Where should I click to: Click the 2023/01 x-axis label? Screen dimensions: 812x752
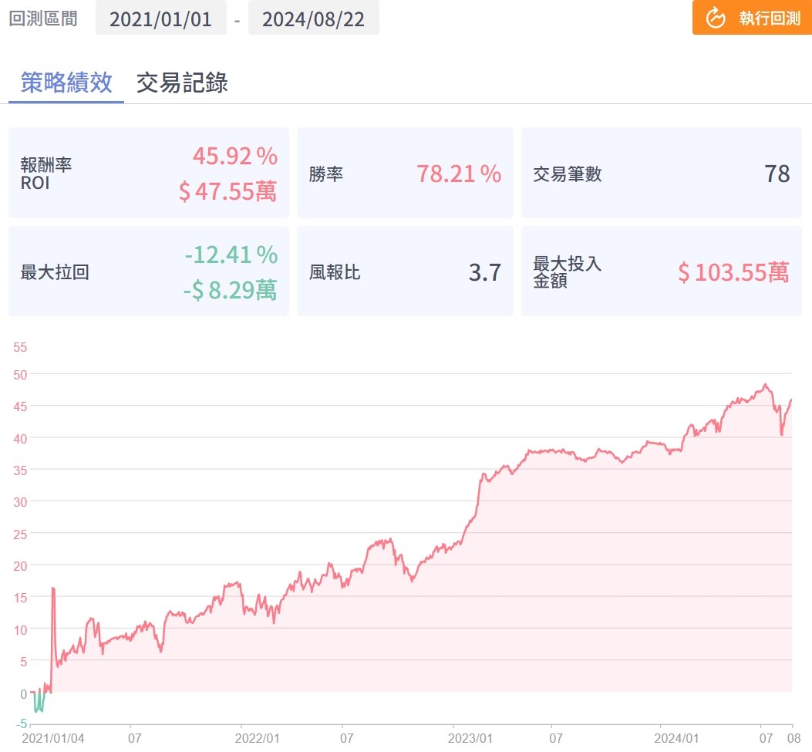(472, 738)
